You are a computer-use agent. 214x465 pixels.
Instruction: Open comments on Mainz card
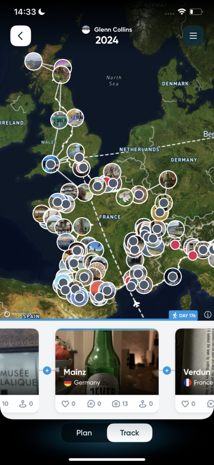point(91,404)
